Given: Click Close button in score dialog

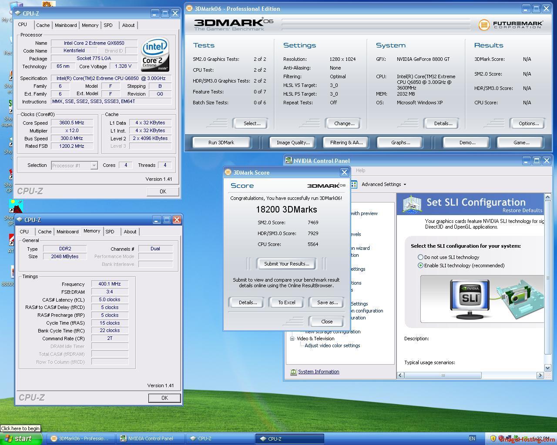Looking at the screenshot, I should pos(327,322).
